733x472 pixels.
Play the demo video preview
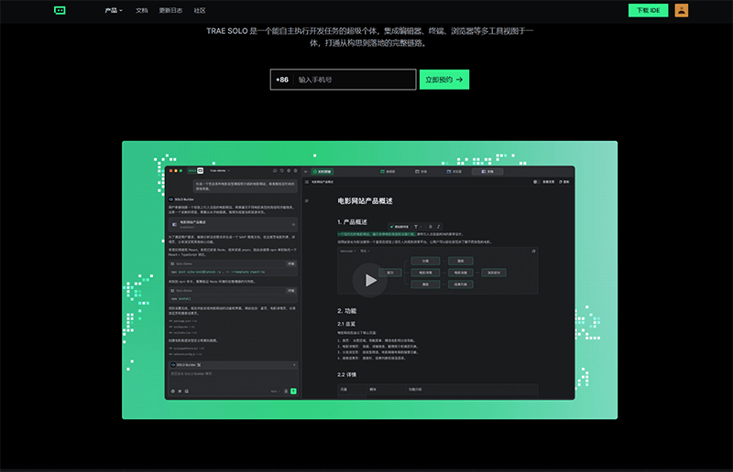(x=370, y=280)
